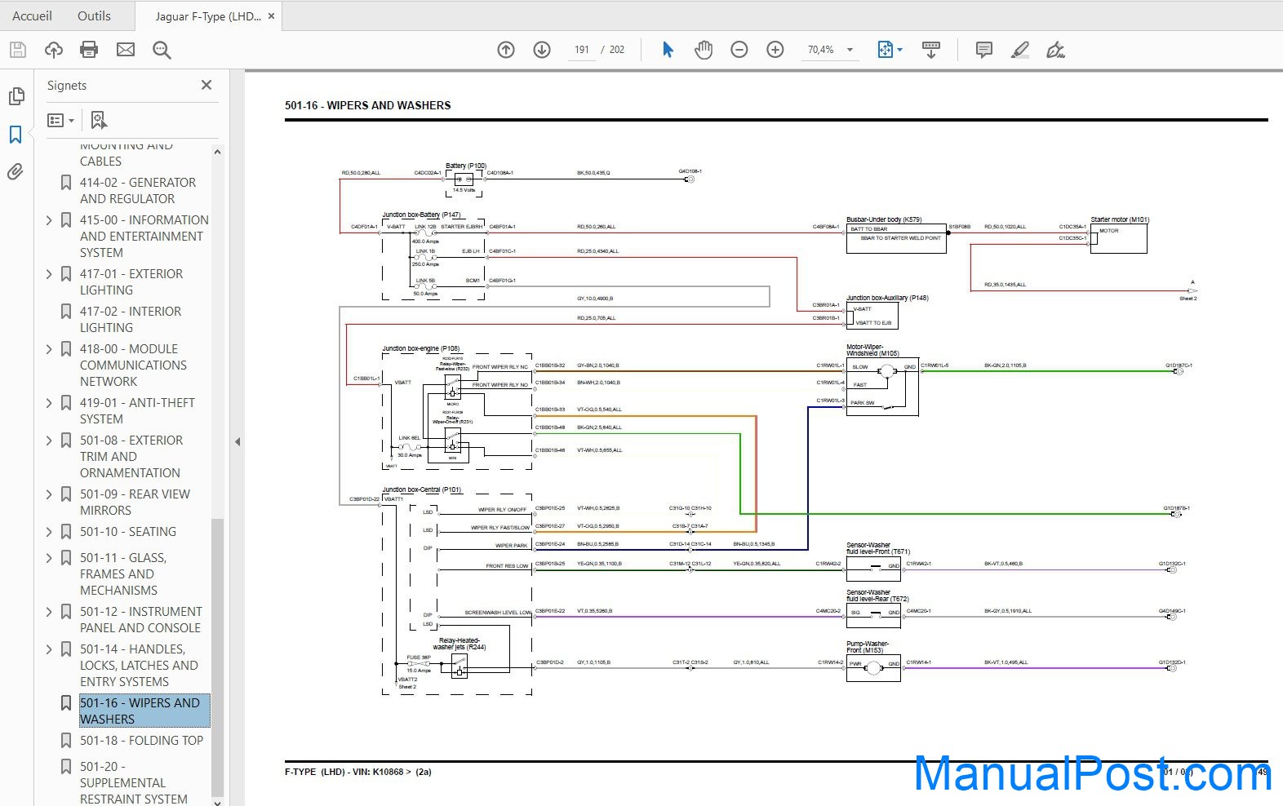
Task: Open 501-09 Rear View Mirrors bookmark text
Action: tap(135, 503)
